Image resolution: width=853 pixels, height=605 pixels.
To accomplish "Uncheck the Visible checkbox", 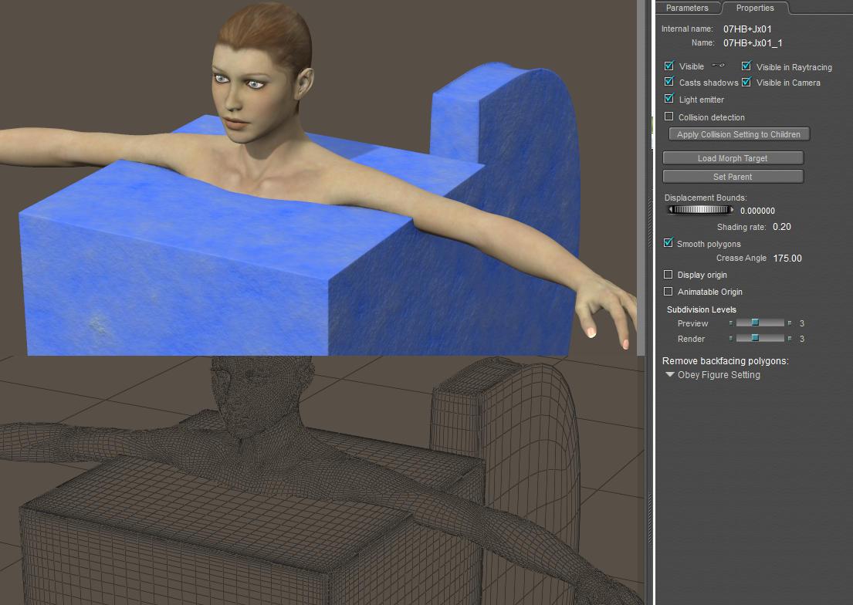I will [669, 66].
